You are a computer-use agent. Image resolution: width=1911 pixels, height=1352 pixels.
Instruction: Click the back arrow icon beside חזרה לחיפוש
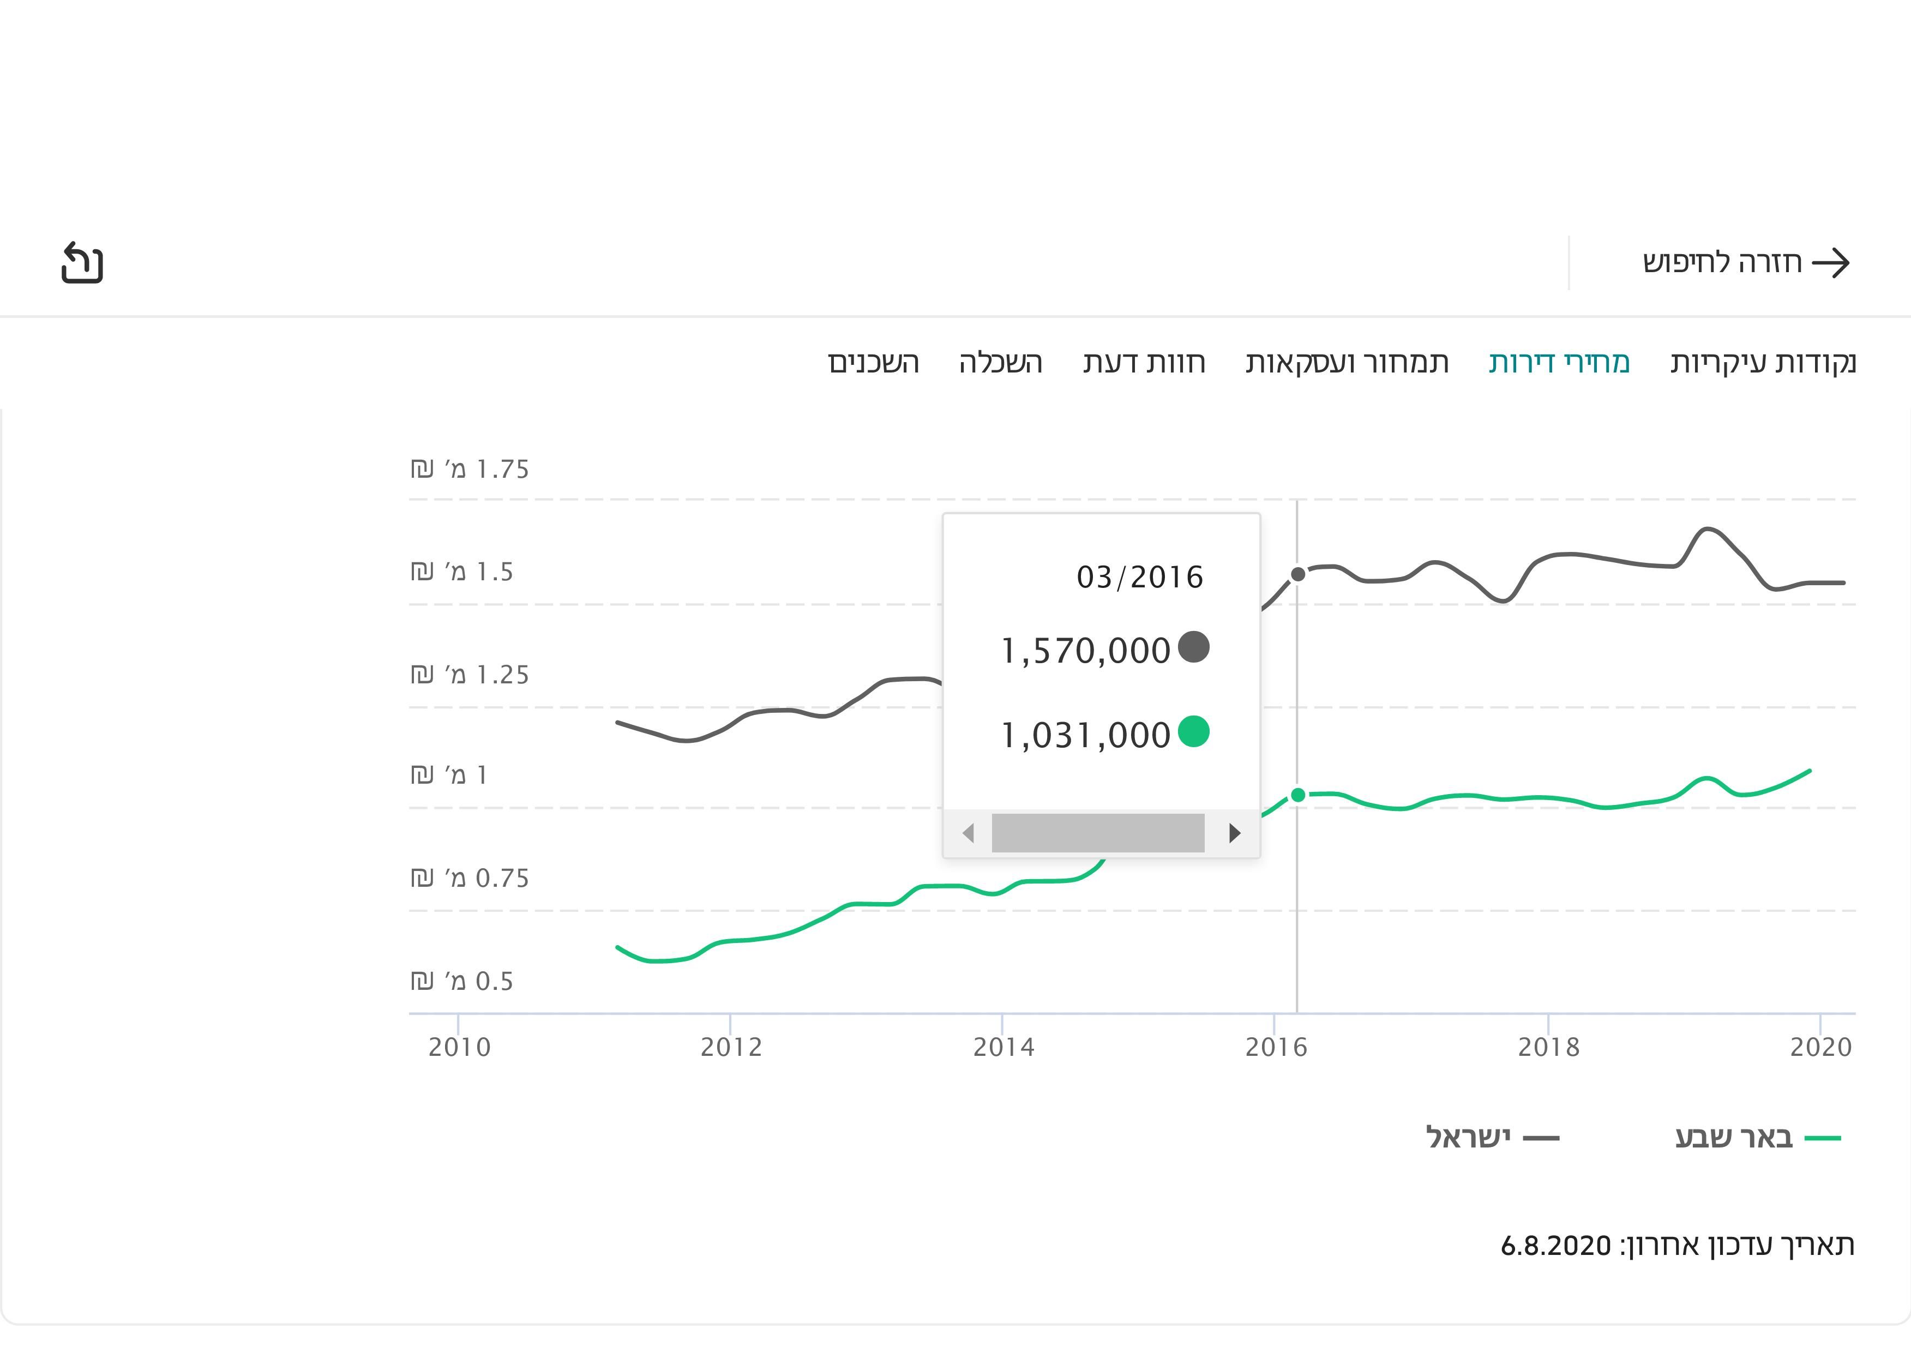[x=1830, y=263]
